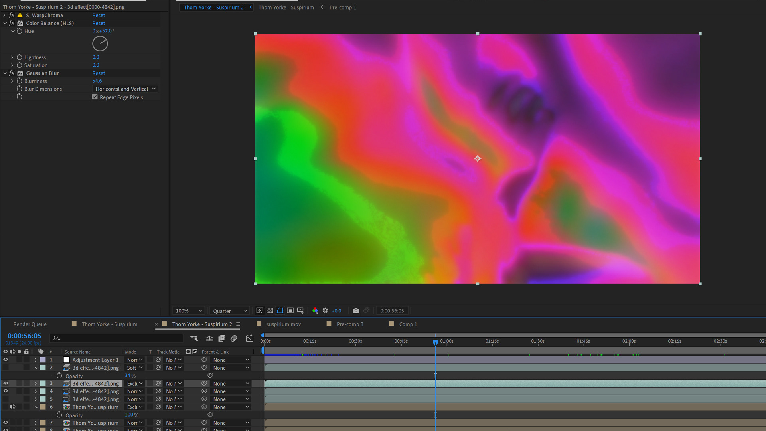Screen dimensions: 766x431
Task: Collapse the Gaussian Blur effect properties
Action: click(x=5, y=73)
